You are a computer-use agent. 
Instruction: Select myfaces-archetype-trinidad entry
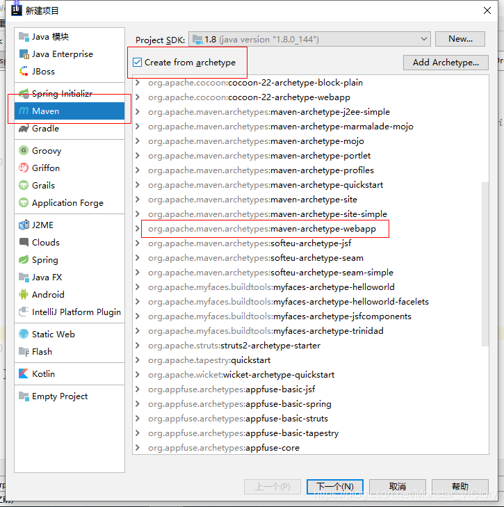[266, 331]
